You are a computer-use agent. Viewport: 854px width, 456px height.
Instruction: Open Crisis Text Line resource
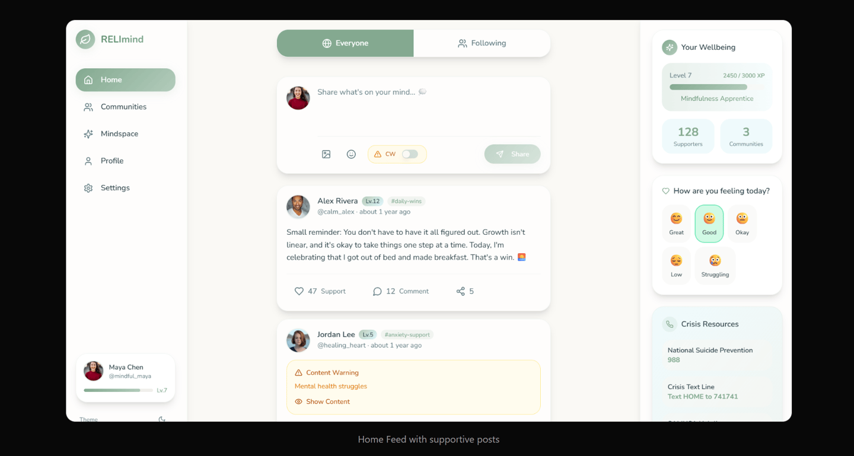point(717,392)
